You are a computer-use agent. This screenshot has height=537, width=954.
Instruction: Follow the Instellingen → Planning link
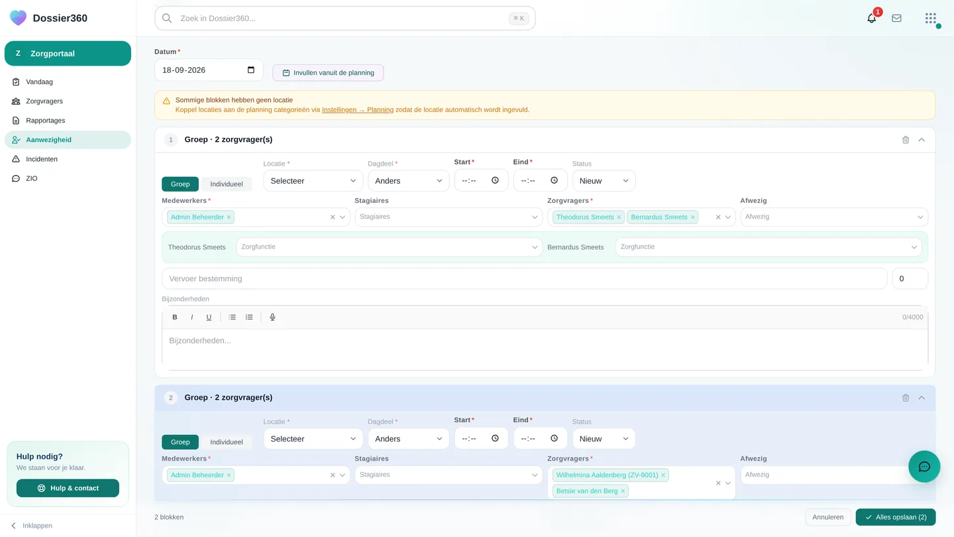click(358, 110)
